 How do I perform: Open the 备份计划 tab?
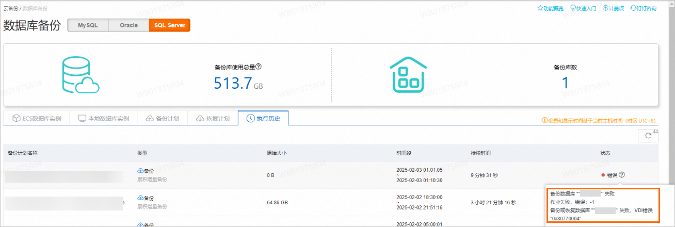click(163, 118)
